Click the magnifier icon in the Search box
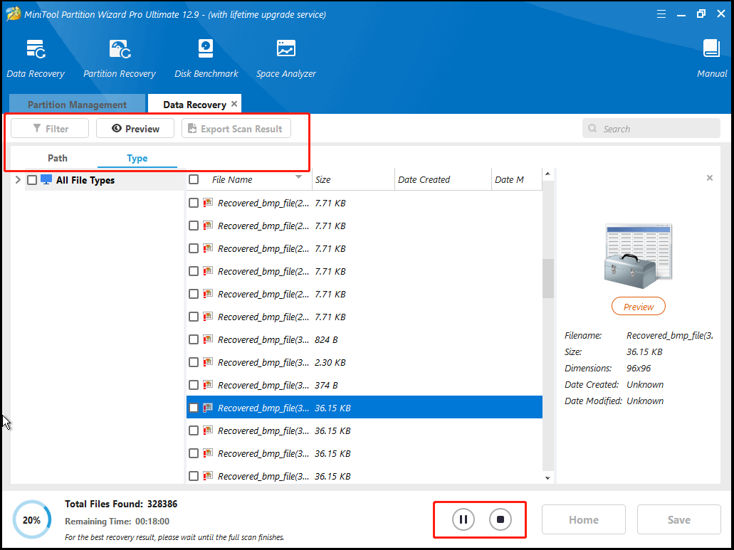The image size is (734, 550). tap(592, 128)
